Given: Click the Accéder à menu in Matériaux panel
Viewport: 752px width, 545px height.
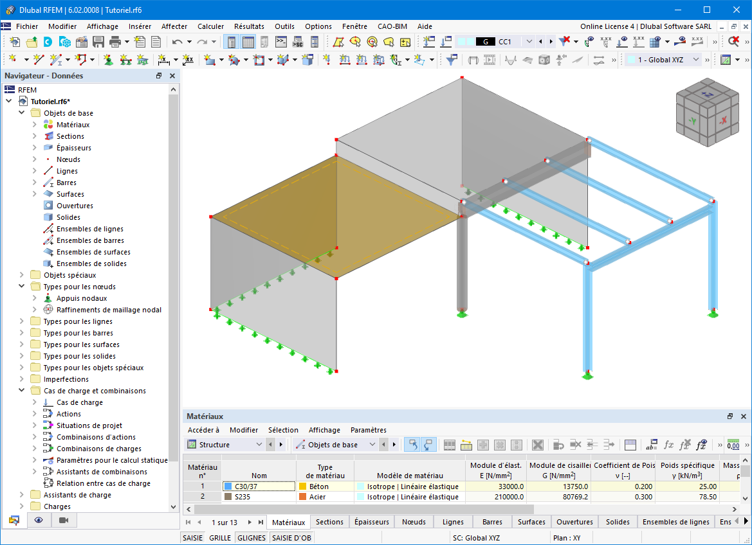Looking at the screenshot, I should pos(203,430).
